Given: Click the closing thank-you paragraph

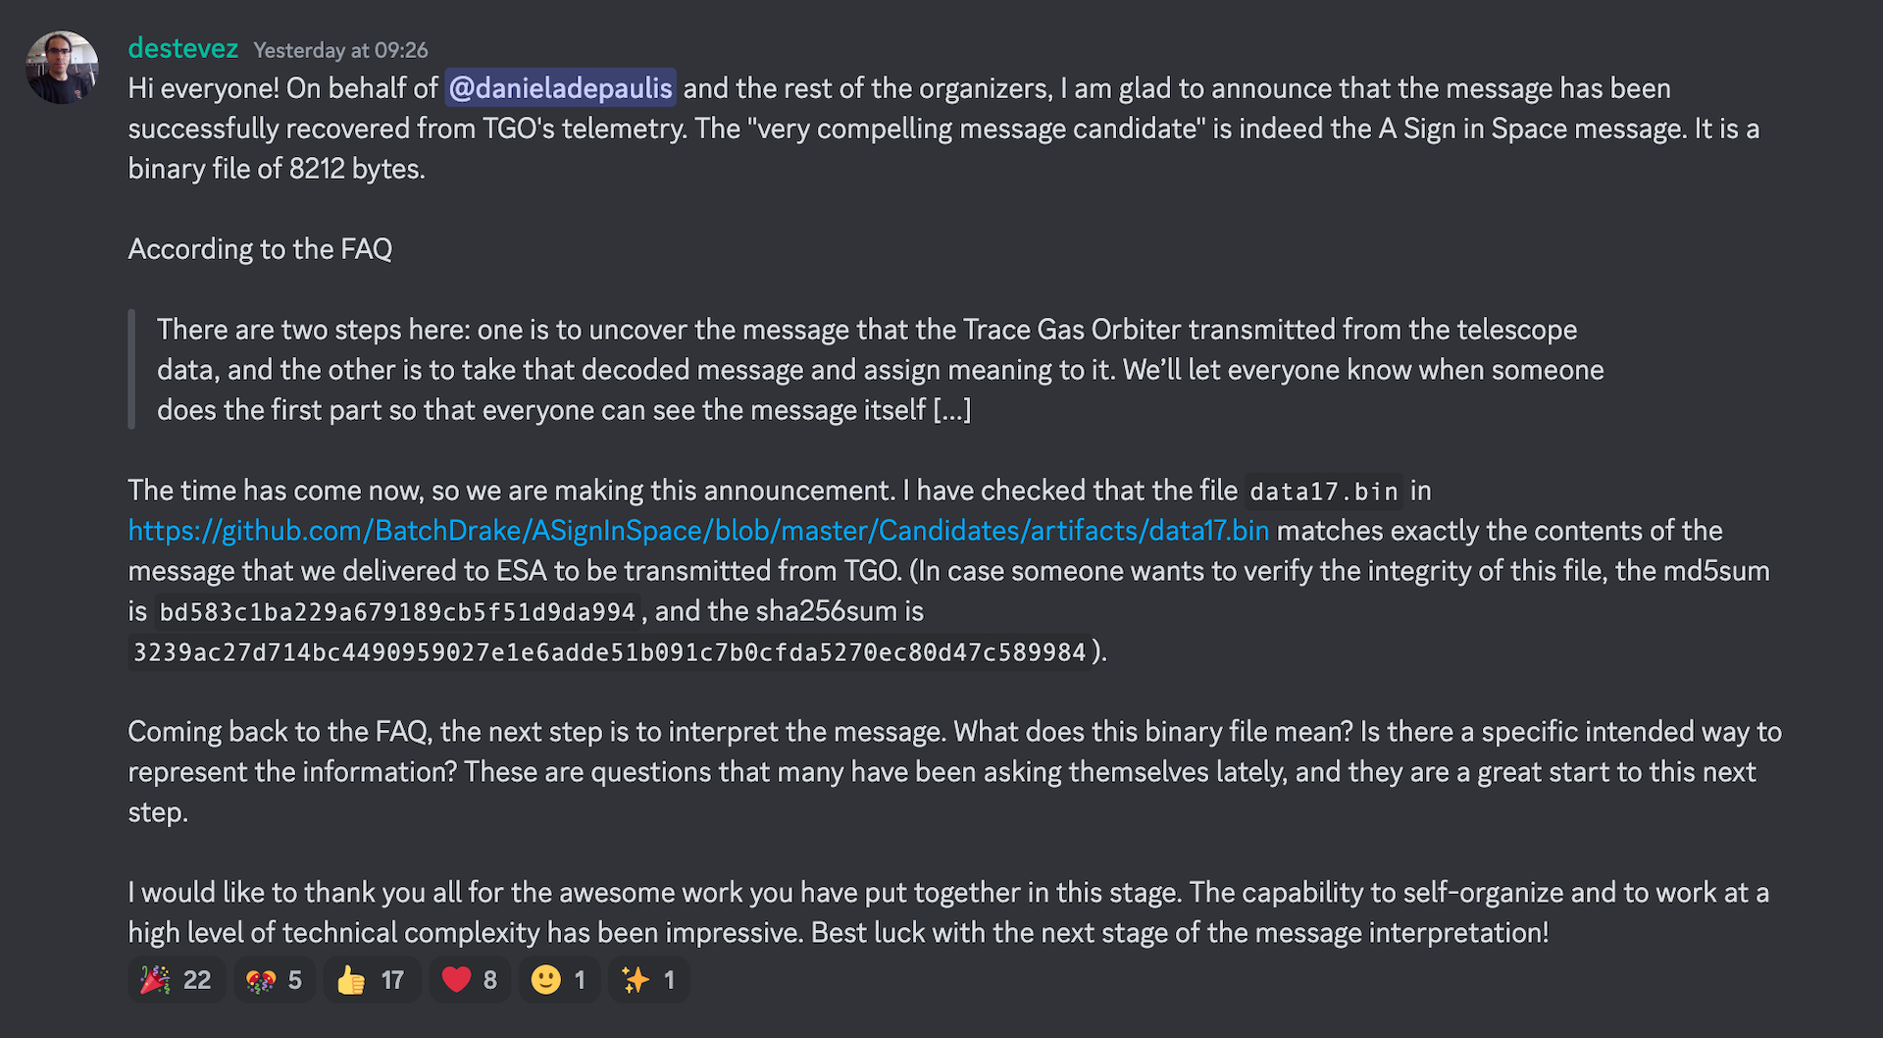Looking at the screenshot, I should (x=941, y=912).
